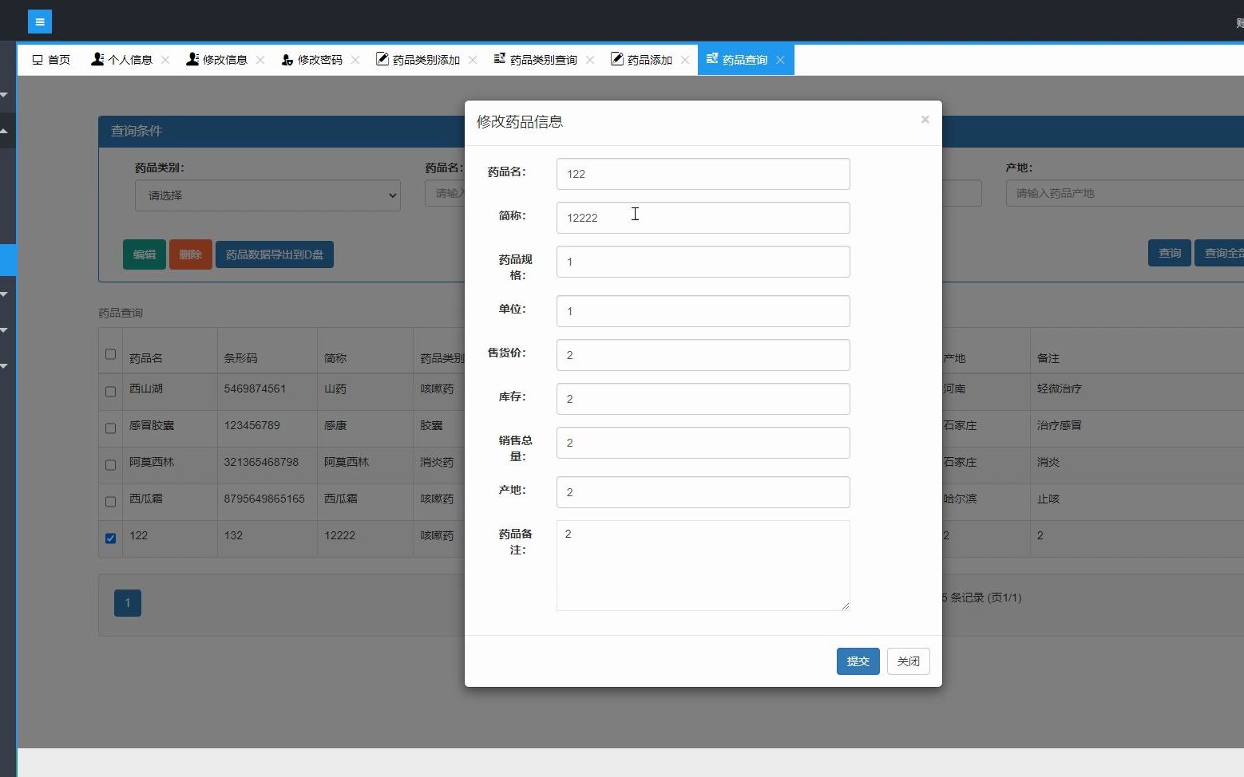
Task: Close the 药品类别查询 tab
Action: (x=590, y=60)
